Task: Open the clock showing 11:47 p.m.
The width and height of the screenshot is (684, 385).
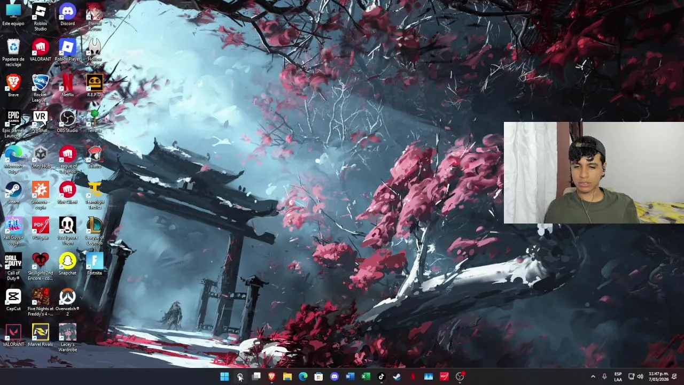Action: click(658, 376)
